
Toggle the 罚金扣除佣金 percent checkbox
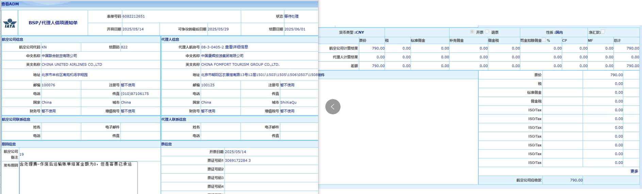pos(544,40)
